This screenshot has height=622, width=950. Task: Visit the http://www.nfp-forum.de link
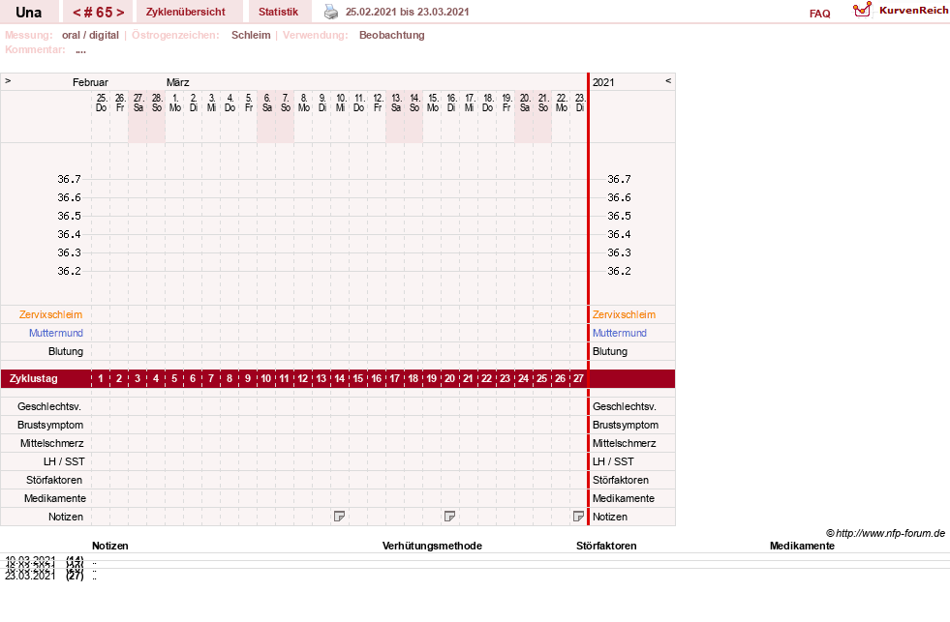point(890,533)
